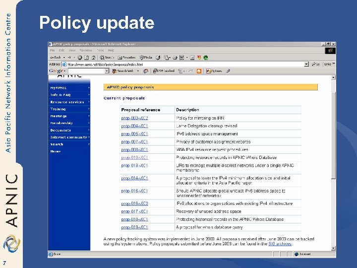The width and height of the screenshot is (357, 268).
Task: Open the File menu
Action: (x=52, y=50)
